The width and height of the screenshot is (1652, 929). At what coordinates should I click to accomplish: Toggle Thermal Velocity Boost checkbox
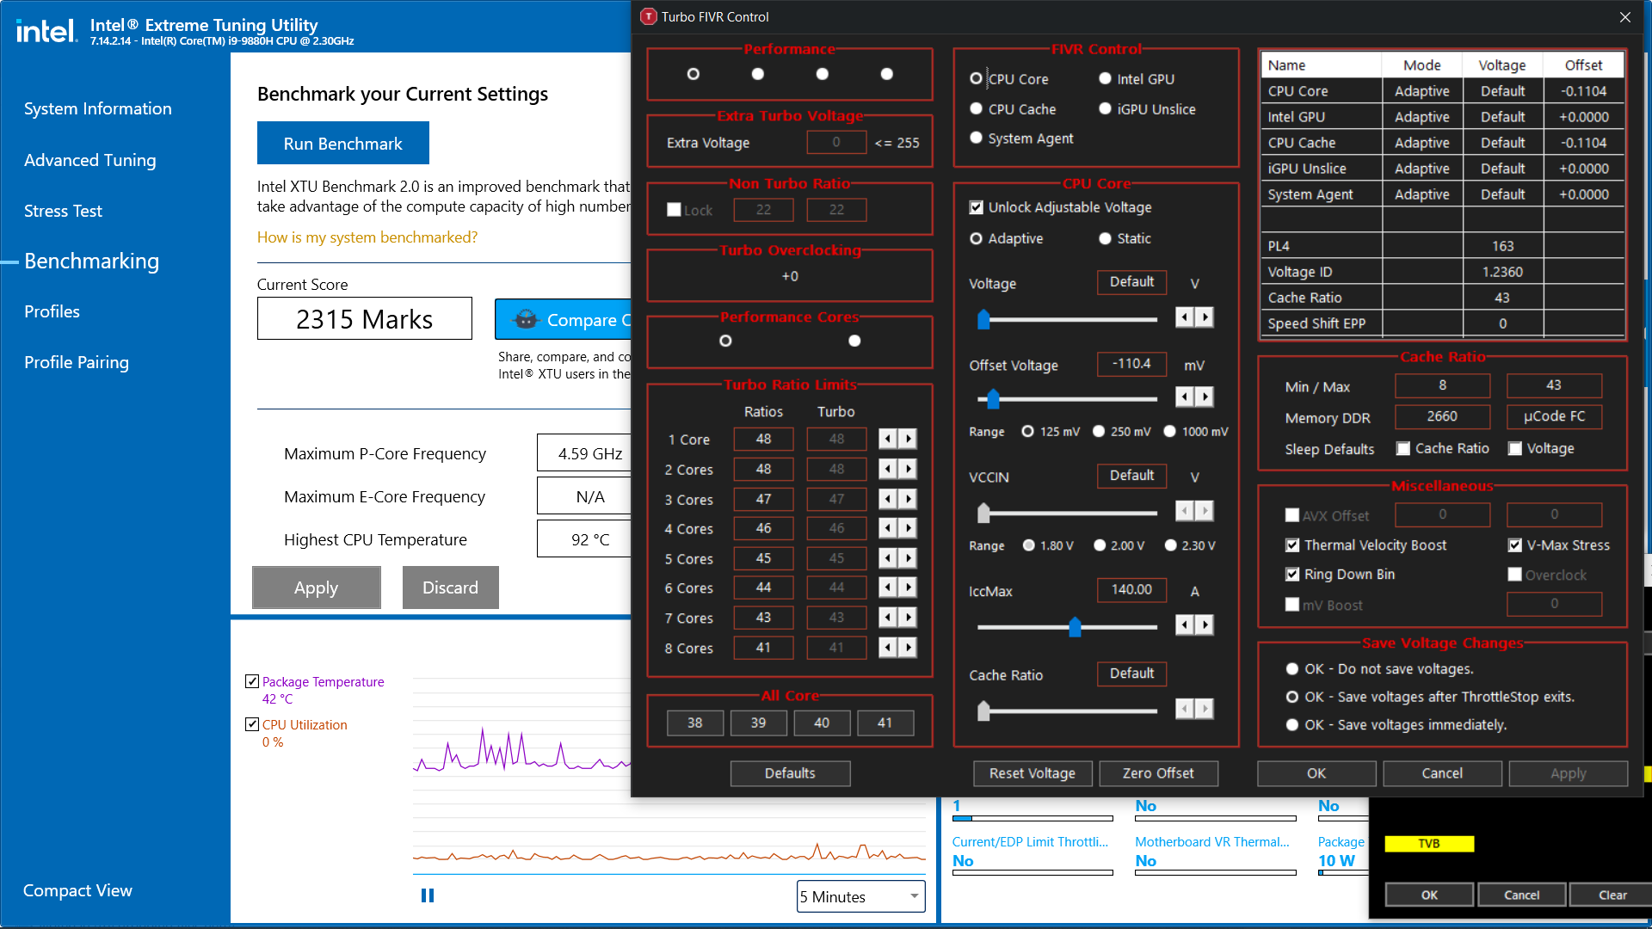1291,544
